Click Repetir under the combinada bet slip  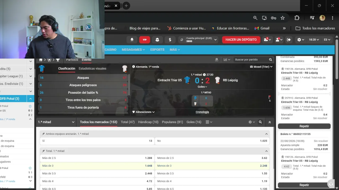point(304,126)
